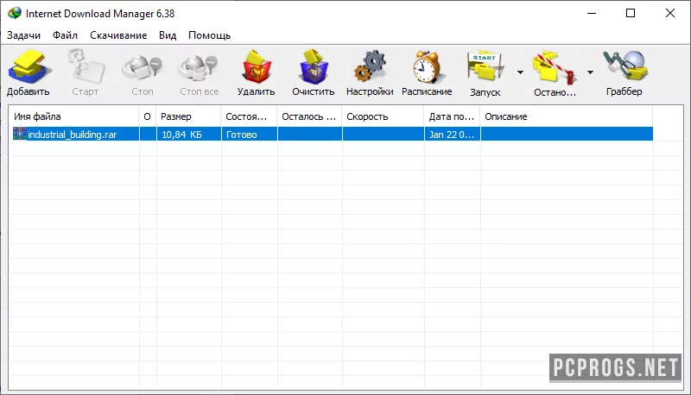Open the Помощь menu
Screen dimensions: 691x395
pos(209,35)
